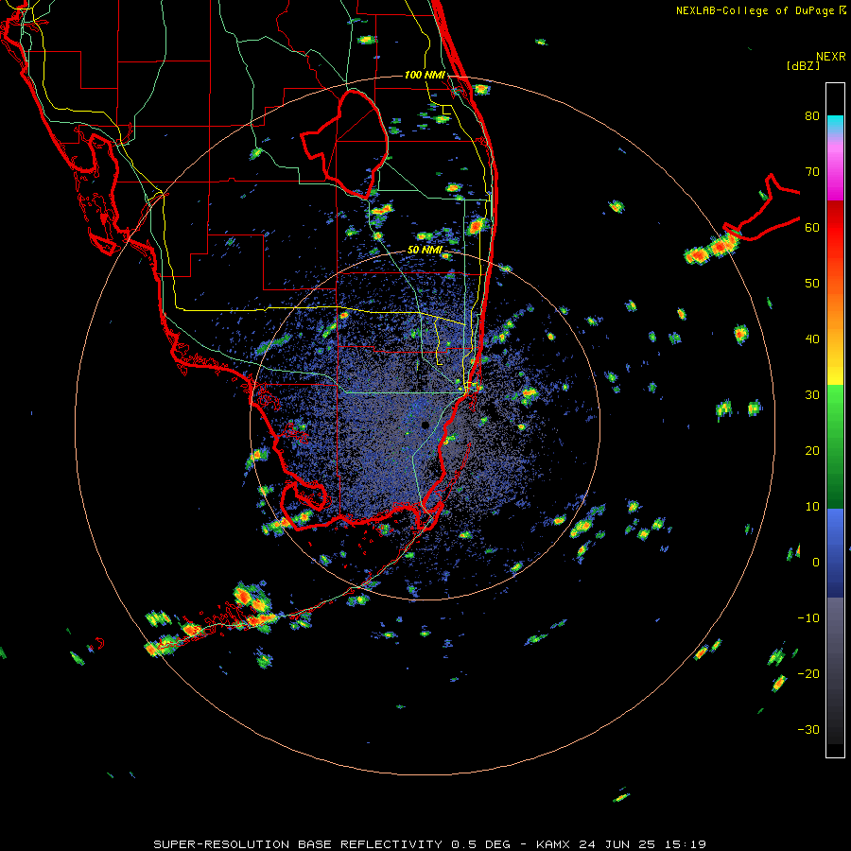Image resolution: width=851 pixels, height=851 pixels.
Task: Click the NEXR label at top right
Action: click(x=831, y=57)
